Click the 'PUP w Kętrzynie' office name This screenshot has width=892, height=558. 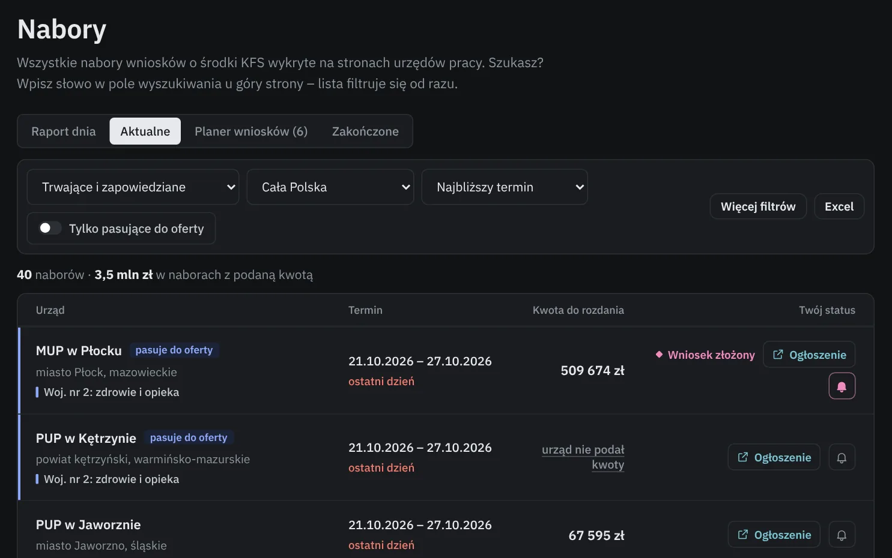(x=86, y=438)
